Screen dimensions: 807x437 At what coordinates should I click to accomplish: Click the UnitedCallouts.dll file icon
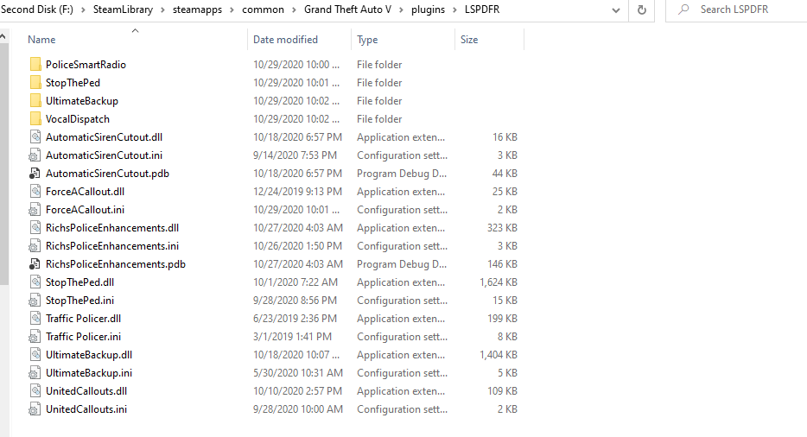[x=35, y=391]
